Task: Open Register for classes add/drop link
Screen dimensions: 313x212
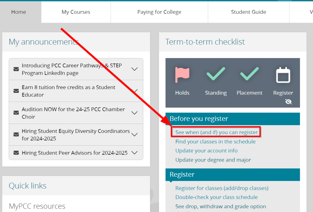Action: [222, 188]
